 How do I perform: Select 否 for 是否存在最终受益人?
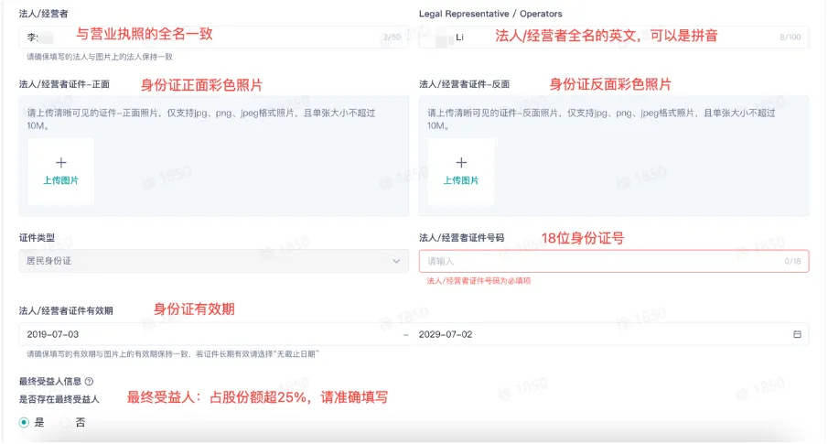pos(65,422)
